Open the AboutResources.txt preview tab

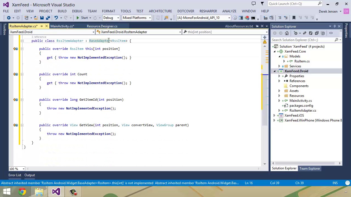pos(239,26)
